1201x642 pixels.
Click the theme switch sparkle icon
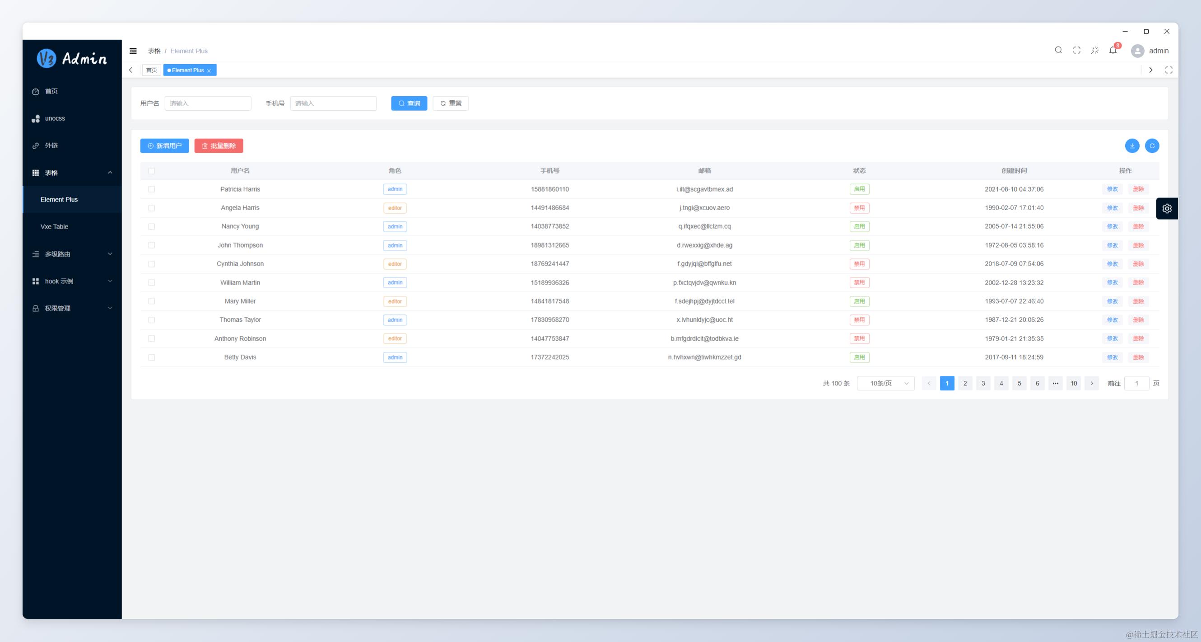(1095, 51)
